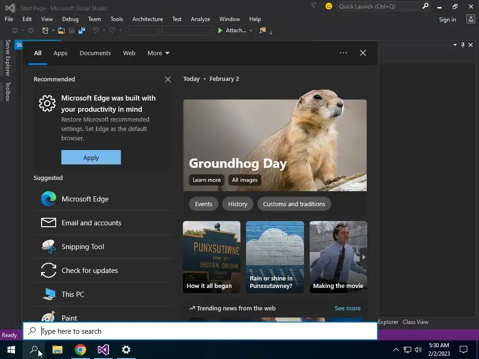
Task: Open suggested Snipping Tool
Action: pyautogui.click(x=103, y=247)
